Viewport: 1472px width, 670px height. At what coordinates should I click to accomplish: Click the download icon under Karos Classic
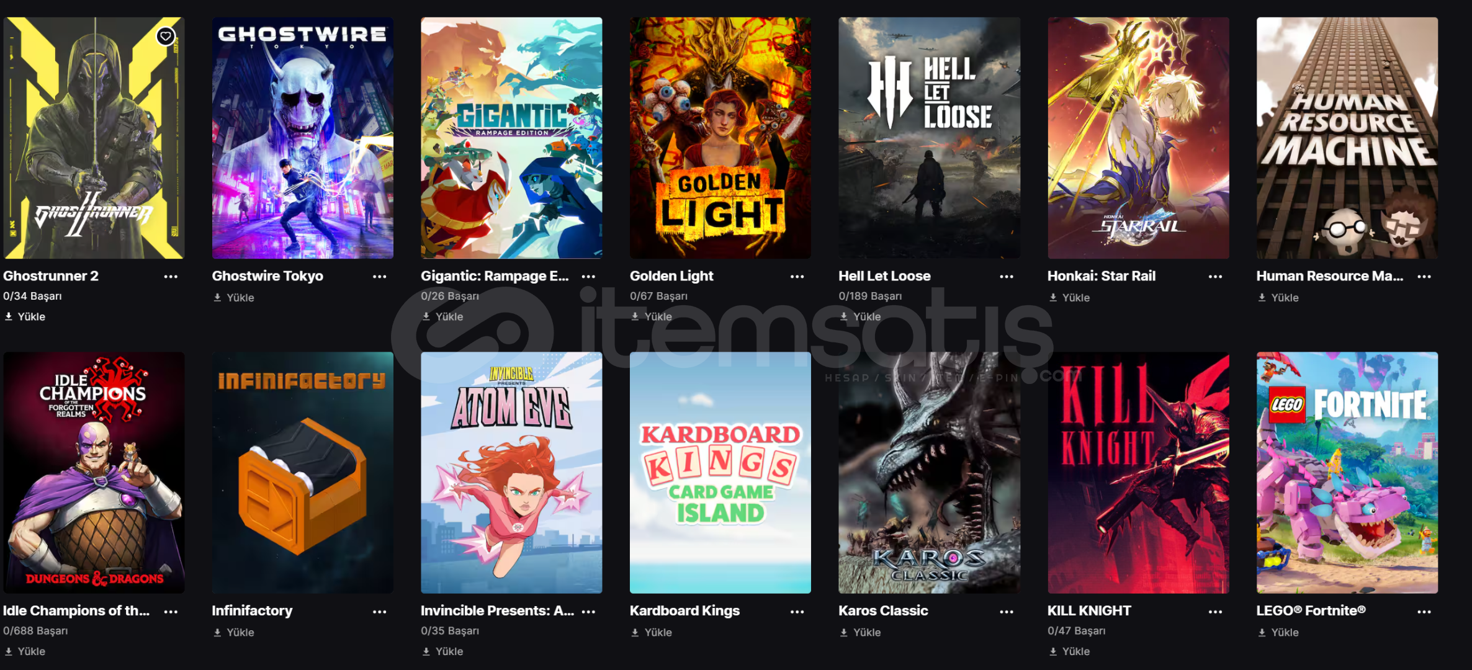pyautogui.click(x=844, y=633)
